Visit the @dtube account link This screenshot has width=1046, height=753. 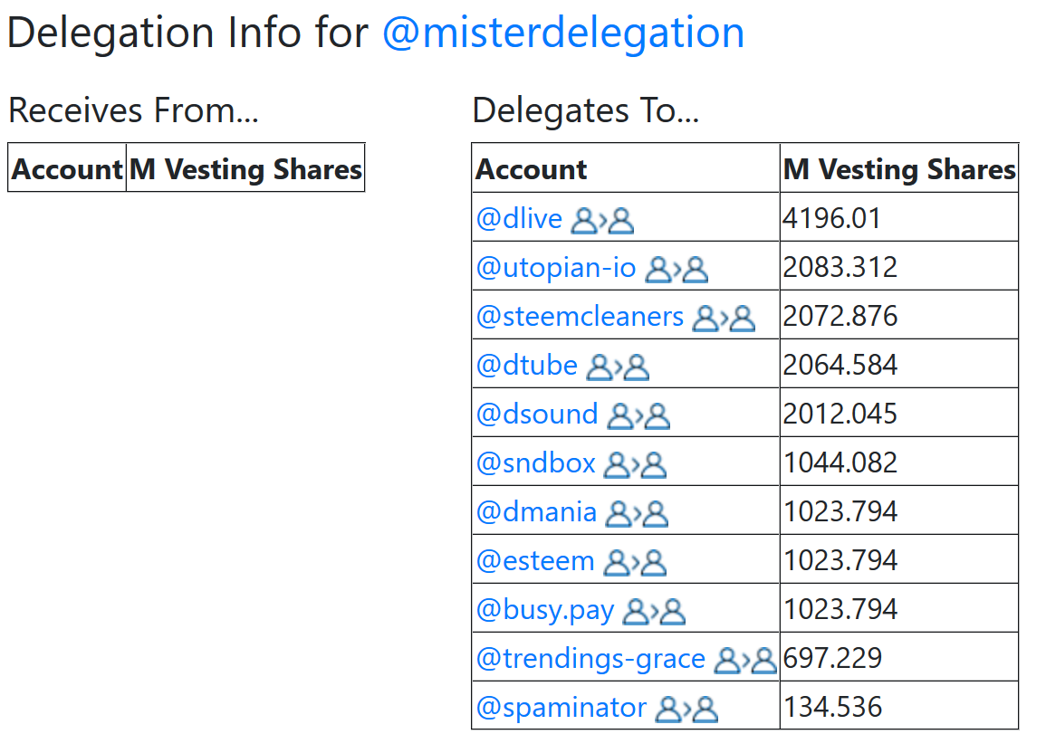point(527,365)
